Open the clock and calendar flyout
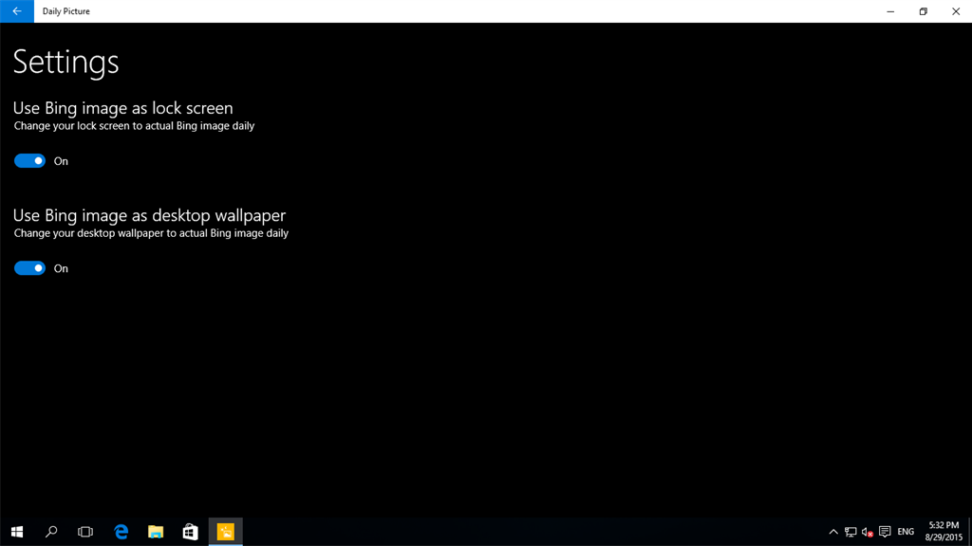This screenshot has height=546, width=972. point(944,532)
